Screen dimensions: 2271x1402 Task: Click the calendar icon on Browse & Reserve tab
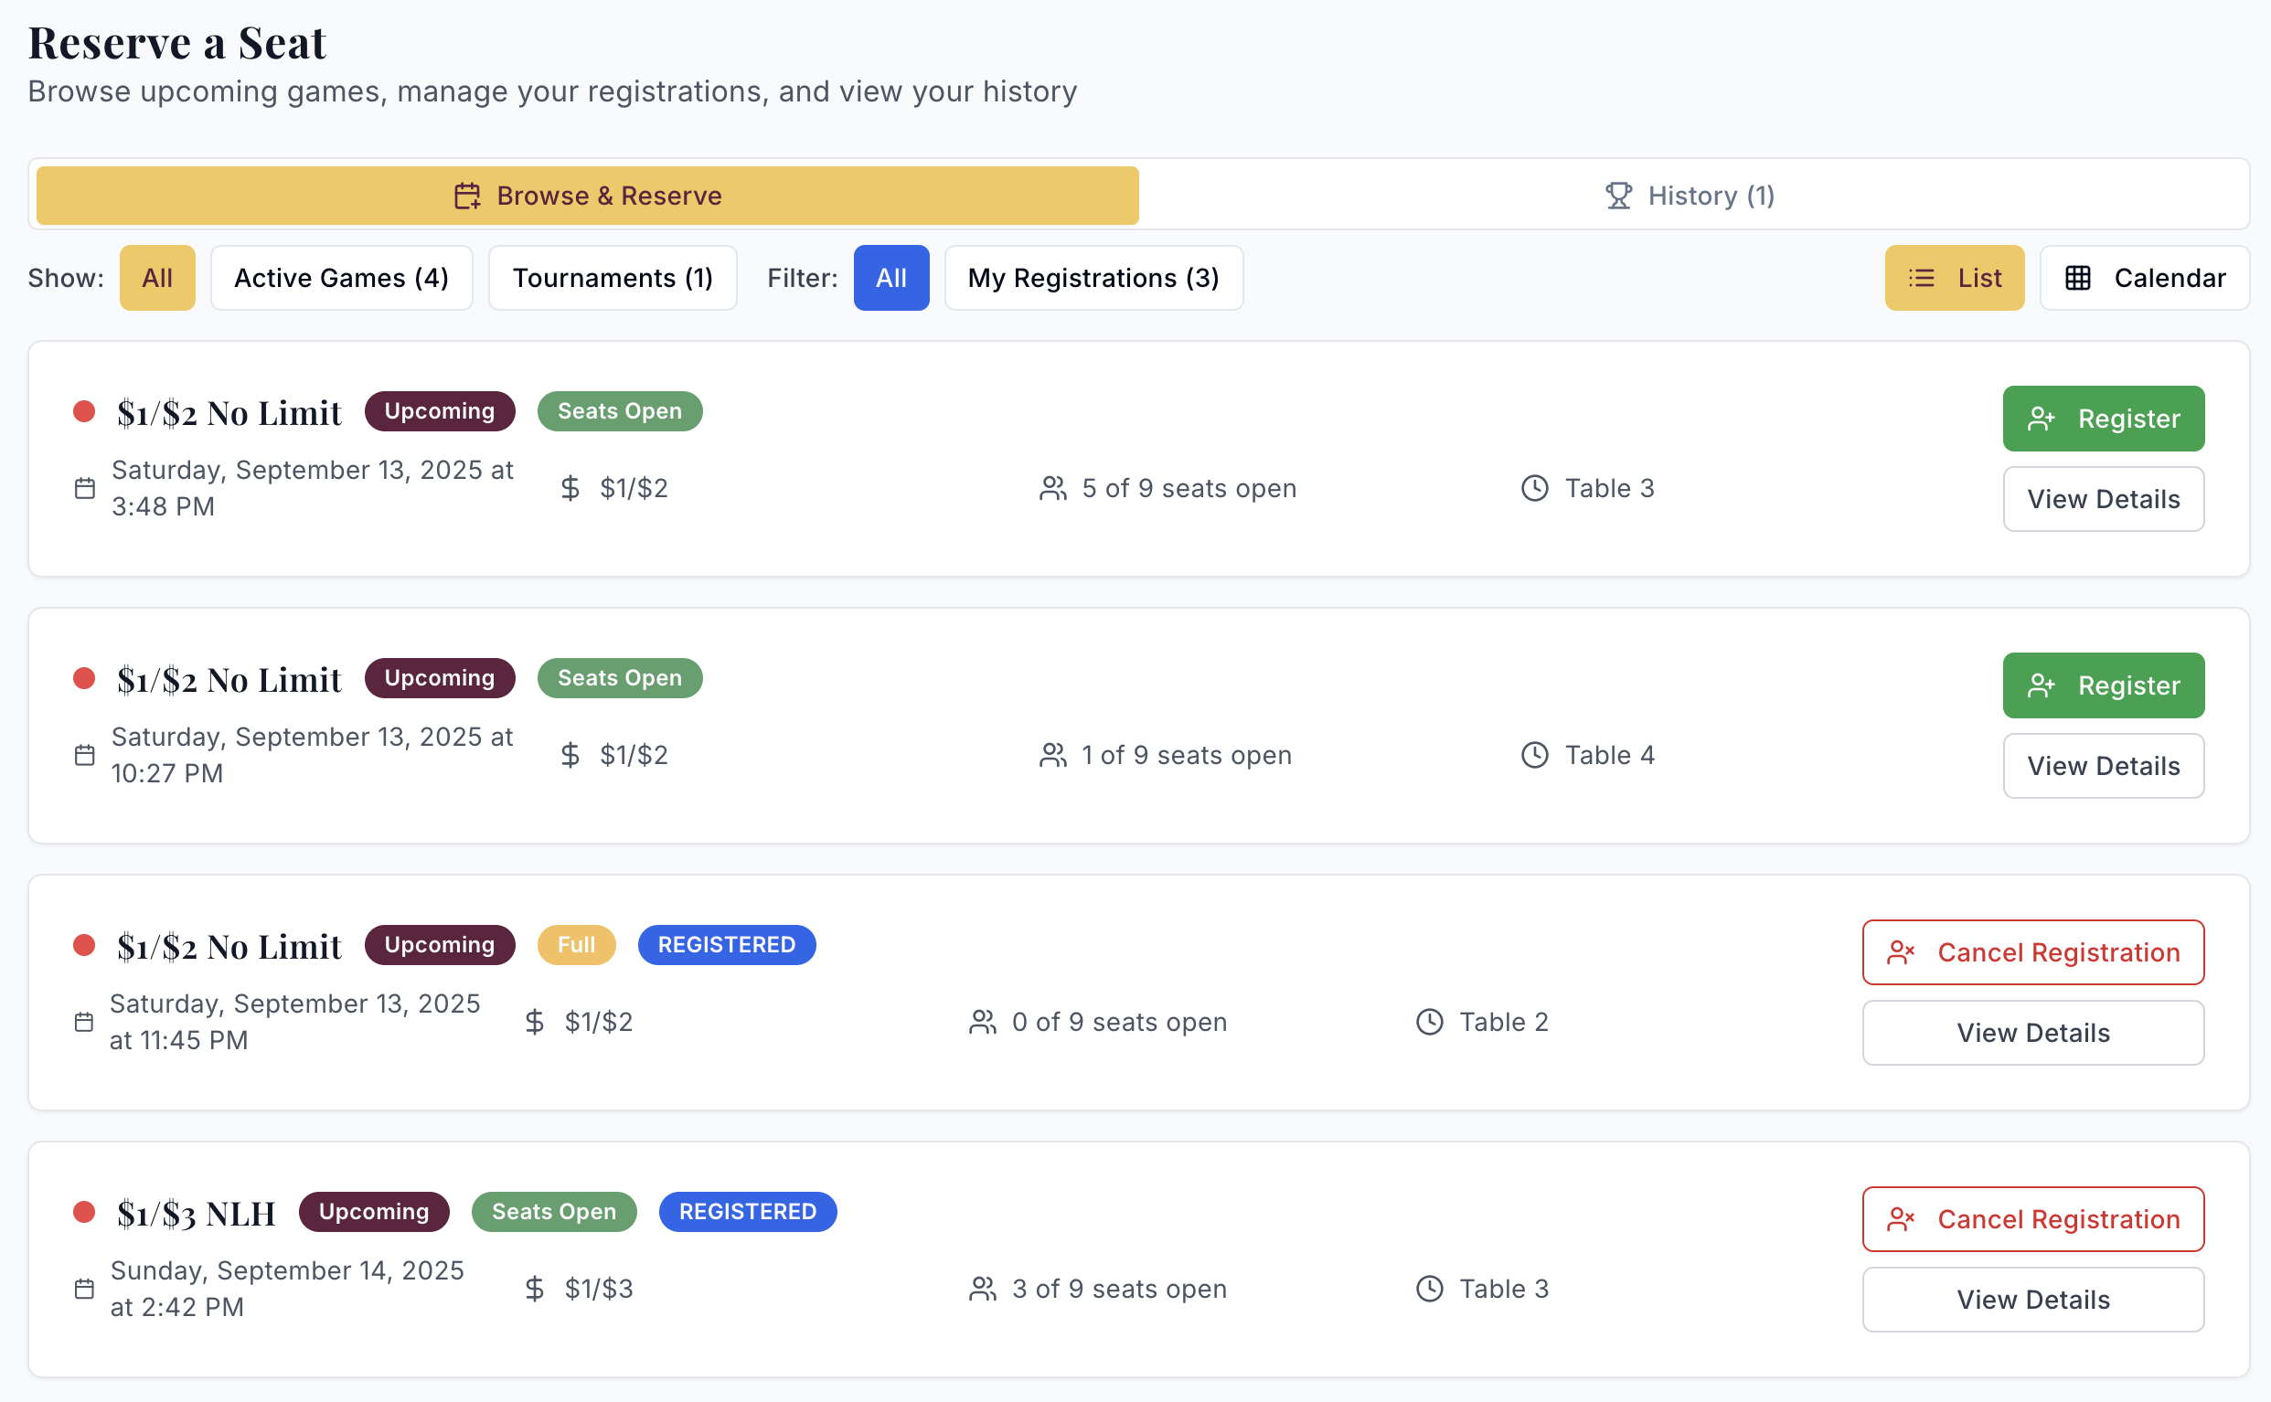[467, 196]
